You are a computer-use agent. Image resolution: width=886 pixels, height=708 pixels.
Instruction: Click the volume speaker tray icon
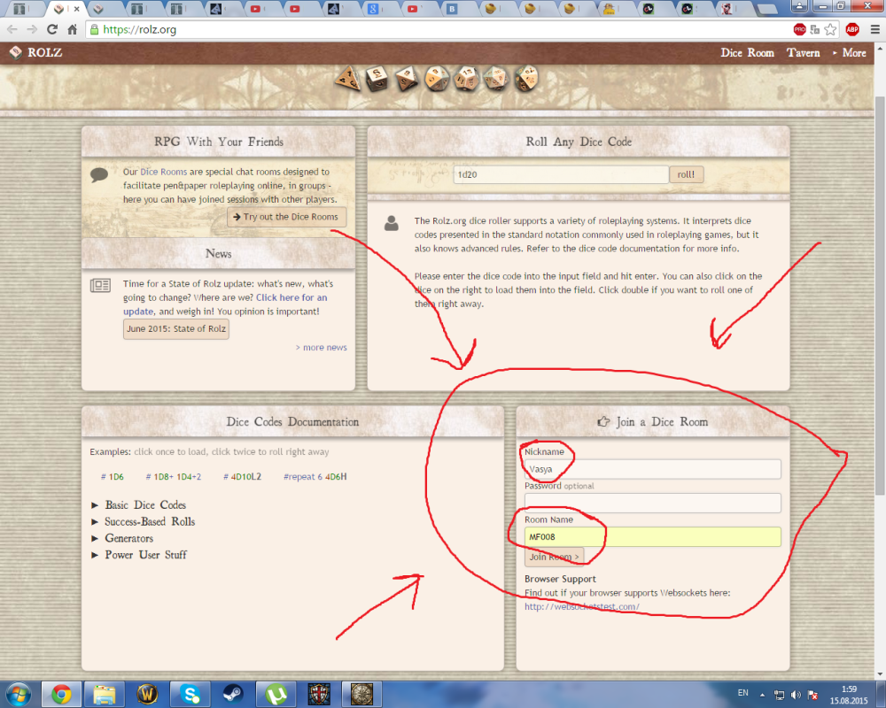[x=796, y=695]
